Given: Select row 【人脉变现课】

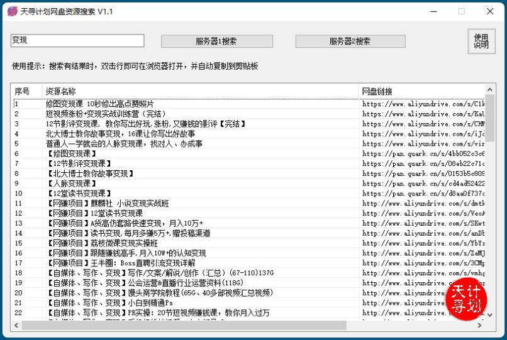Looking at the screenshot, I should click(x=249, y=184).
